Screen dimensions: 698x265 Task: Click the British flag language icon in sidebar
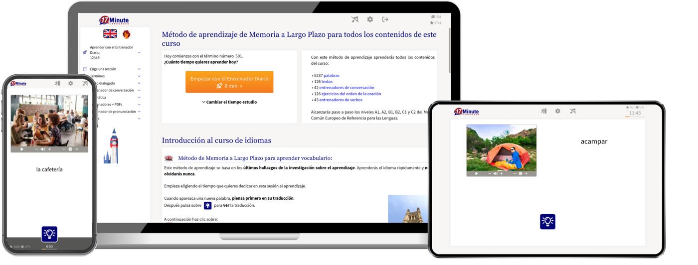pyautogui.click(x=110, y=34)
